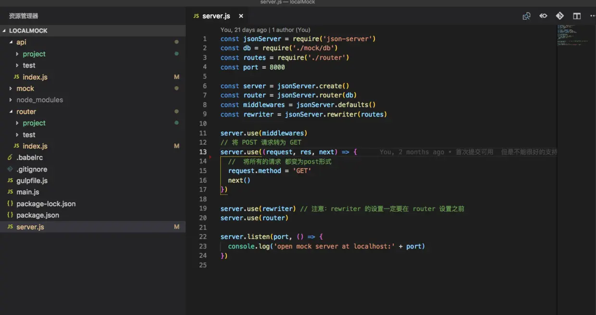Select the node_modules folder name
Image resolution: width=596 pixels, height=315 pixels.
point(40,100)
